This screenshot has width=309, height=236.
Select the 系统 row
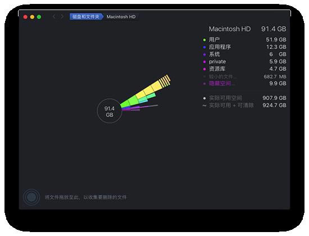tap(244, 54)
